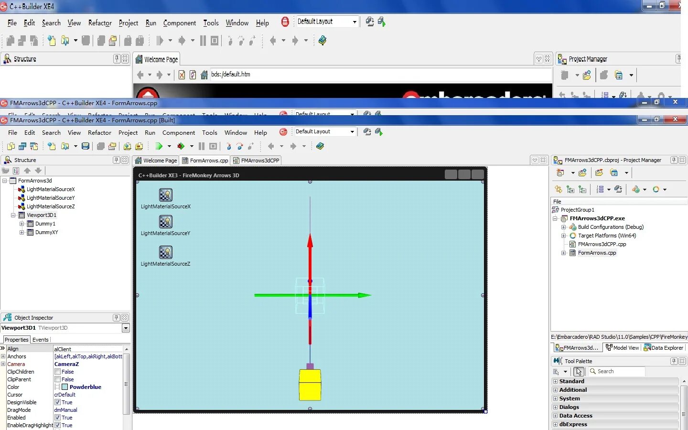Switch to the FMArrows3dCPP editor tab
The height and width of the screenshot is (430, 688).
point(256,161)
